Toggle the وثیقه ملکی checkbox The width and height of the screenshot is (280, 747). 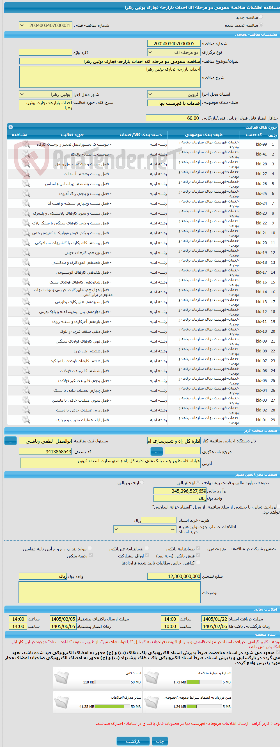pos(91,555)
